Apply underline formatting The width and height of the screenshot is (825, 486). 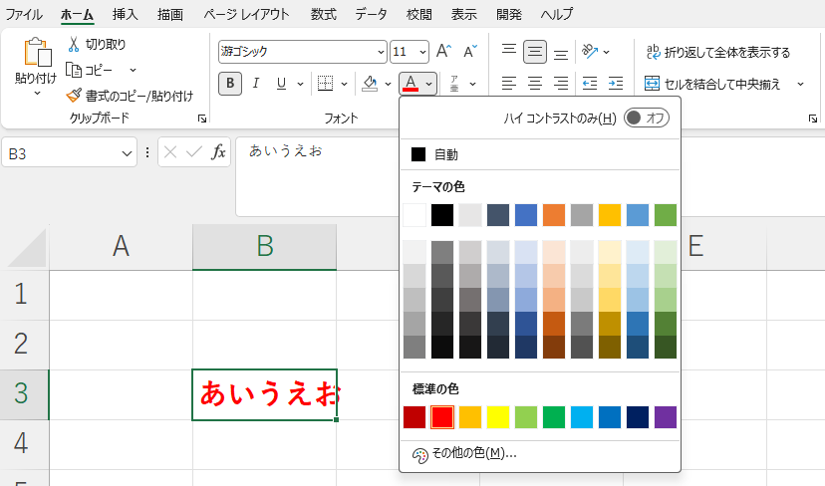282,83
